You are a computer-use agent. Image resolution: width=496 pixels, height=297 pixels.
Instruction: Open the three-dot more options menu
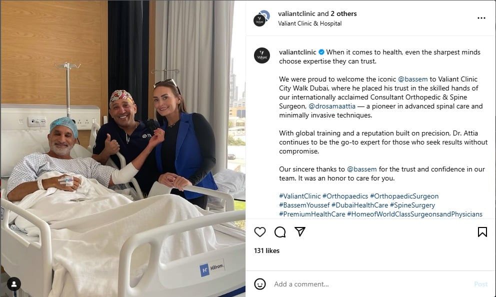coord(481,18)
